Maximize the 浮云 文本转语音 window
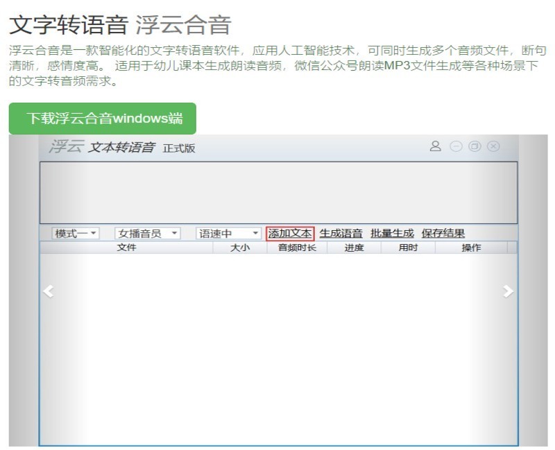 click(475, 146)
